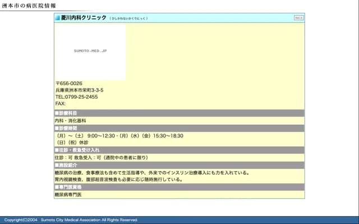359x224 pixels.
Task: Click the SUMOTO-MED.JP placeholder image
Action: click(x=90, y=51)
